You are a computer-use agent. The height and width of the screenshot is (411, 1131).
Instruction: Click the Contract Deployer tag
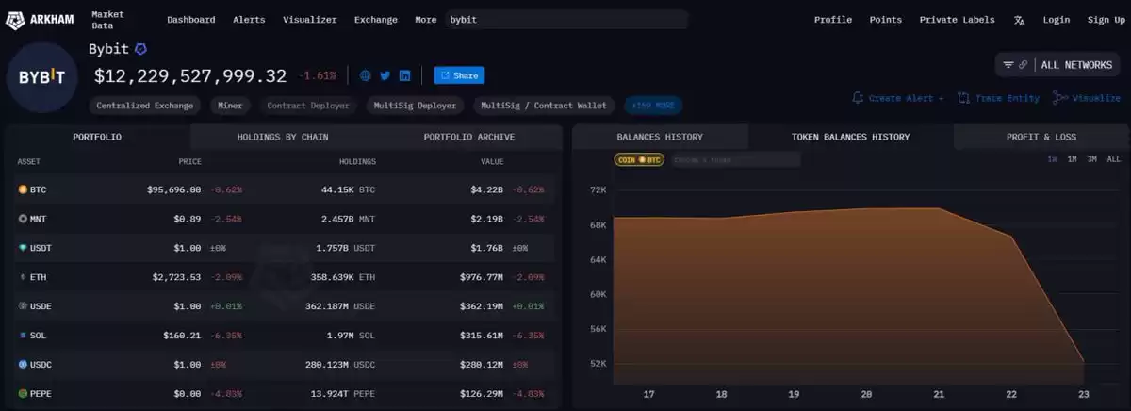click(x=308, y=106)
